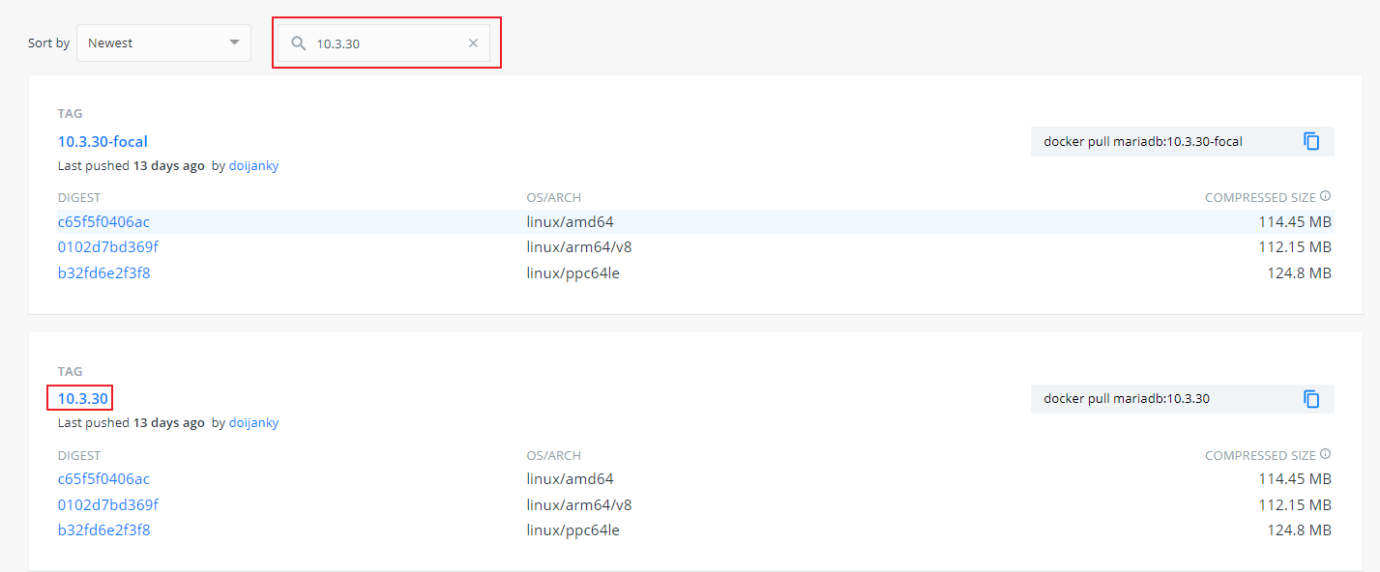Copy the 10.3.30-focal docker pull command
The image size is (1380, 572).
[1311, 141]
